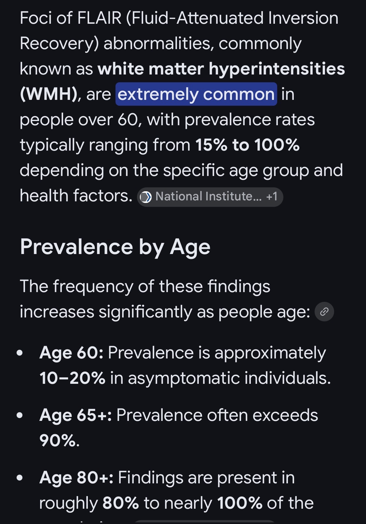The image size is (366, 524).
Task: Click the bold "10–20%" figure
Action: (x=72, y=378)
